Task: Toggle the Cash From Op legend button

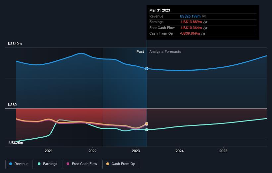Action: pos(121,164)
